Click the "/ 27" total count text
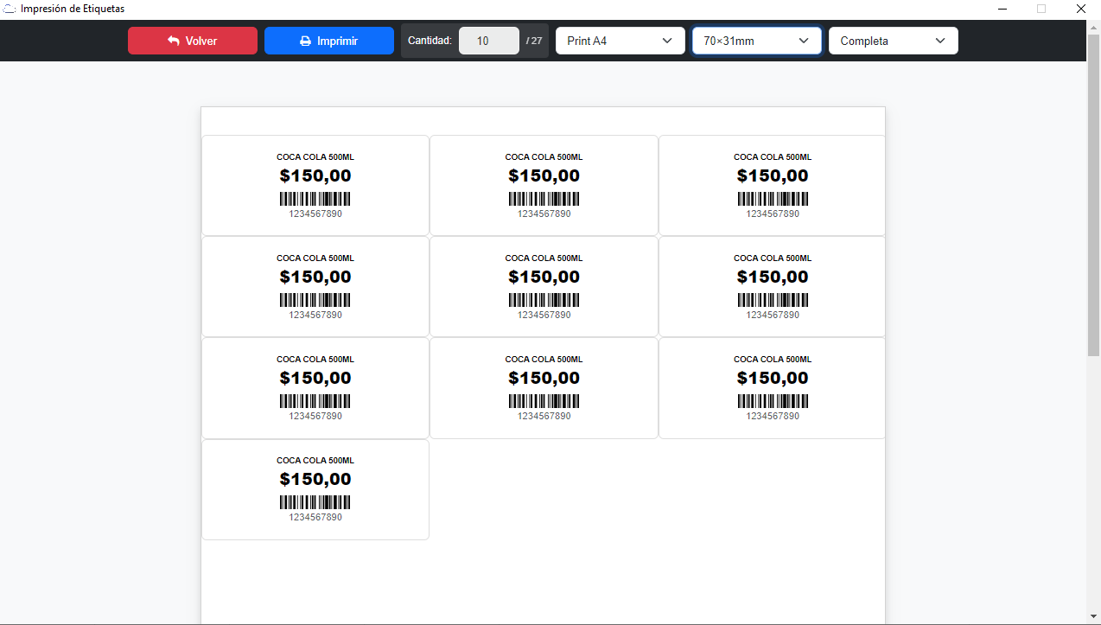The image size is (1101, 625). (534, 41)
